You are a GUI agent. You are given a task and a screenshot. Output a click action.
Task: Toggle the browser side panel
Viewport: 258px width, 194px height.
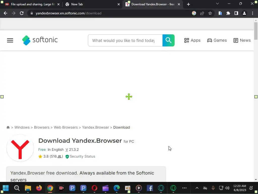[236, 13]
